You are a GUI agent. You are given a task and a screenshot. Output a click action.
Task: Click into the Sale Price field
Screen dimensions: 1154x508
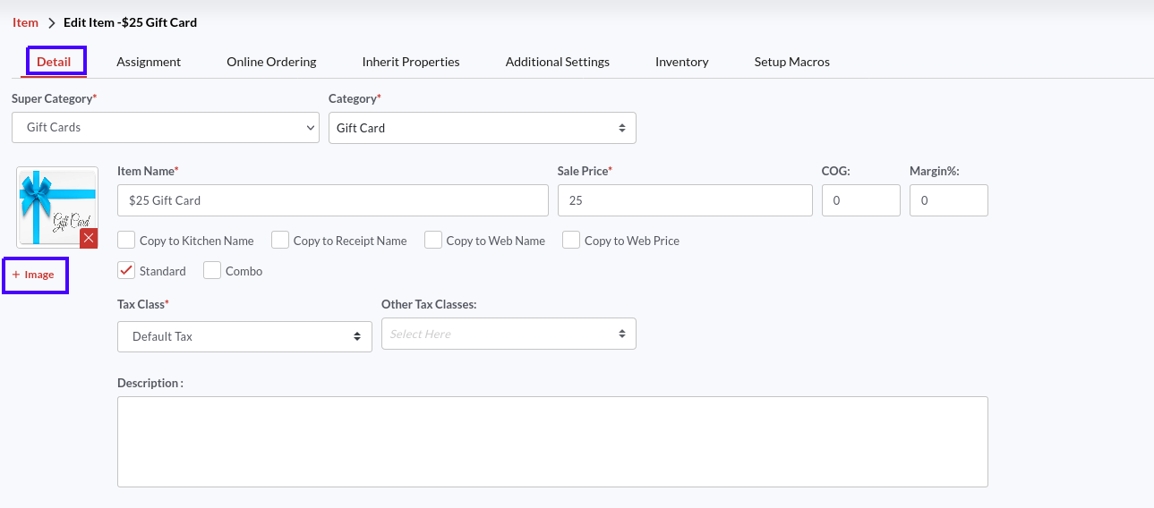coord(685,200)
